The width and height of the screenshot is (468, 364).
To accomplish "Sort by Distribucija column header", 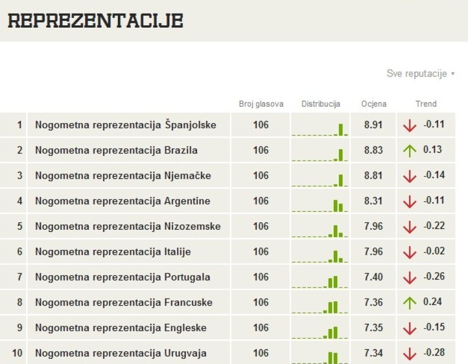I will tap(321, 104).
